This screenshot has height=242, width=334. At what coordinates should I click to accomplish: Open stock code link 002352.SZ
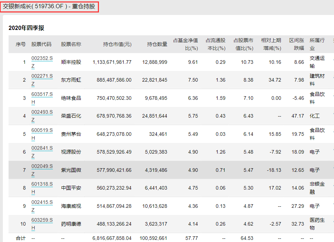pos(42,62)
